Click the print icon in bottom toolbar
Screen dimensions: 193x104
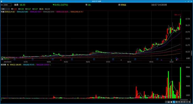pyautogui.click(x=169, y=102)
